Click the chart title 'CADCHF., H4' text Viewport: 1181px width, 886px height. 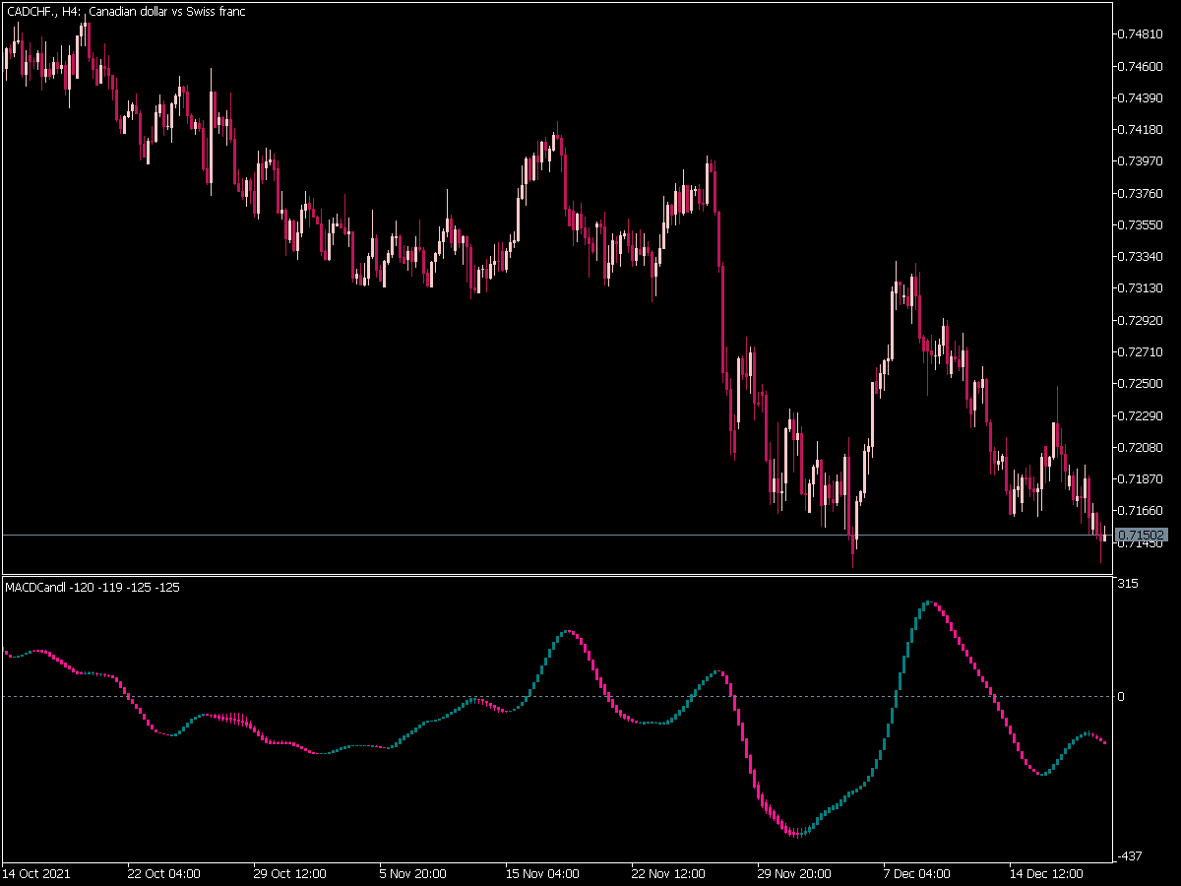tap(43, 12)
